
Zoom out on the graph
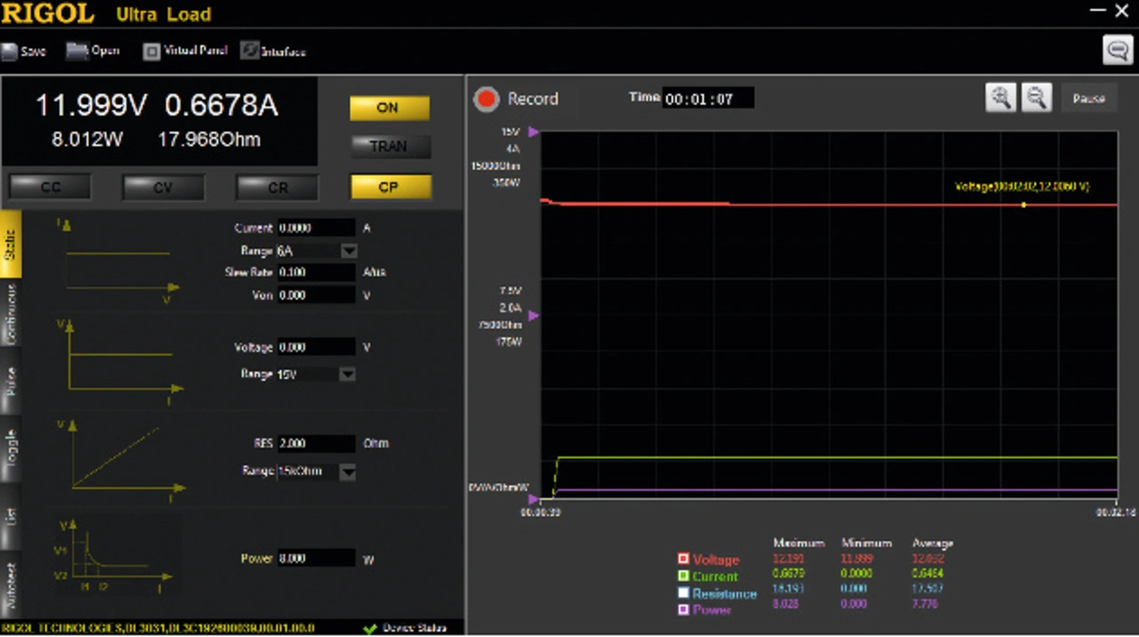[1036, 98]
